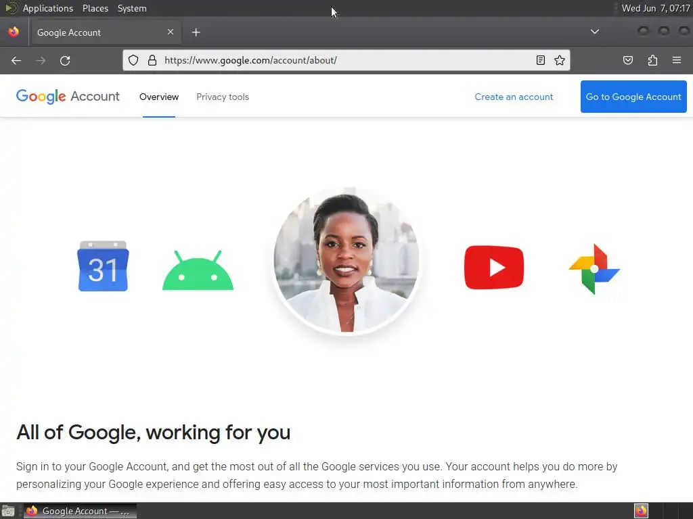Open the shield tracking protection icon
693x519 pixels.
pos(133,60)
